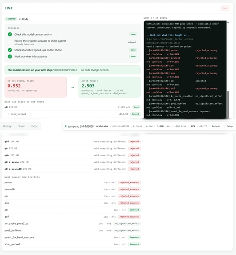
Task: Click the empty circle beside 'Record the original's answers'
Action: click(x=10, y=42)
